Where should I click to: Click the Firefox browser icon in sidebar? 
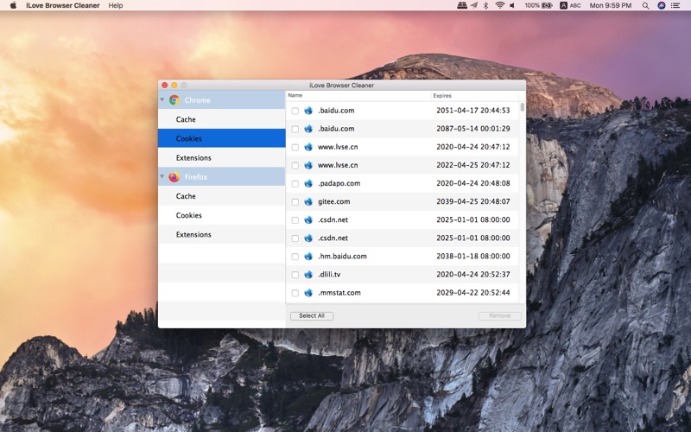[174, 177]
